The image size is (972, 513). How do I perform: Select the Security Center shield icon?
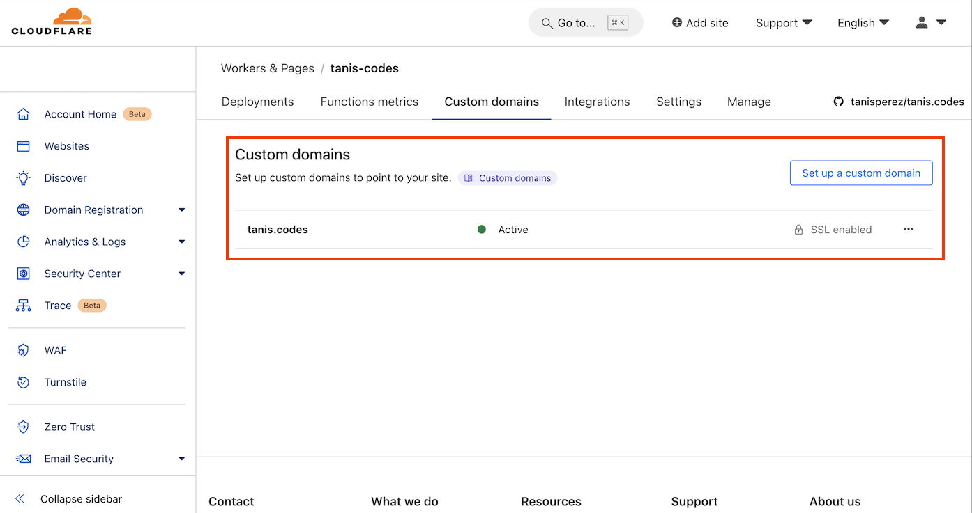tap(22, 273)
